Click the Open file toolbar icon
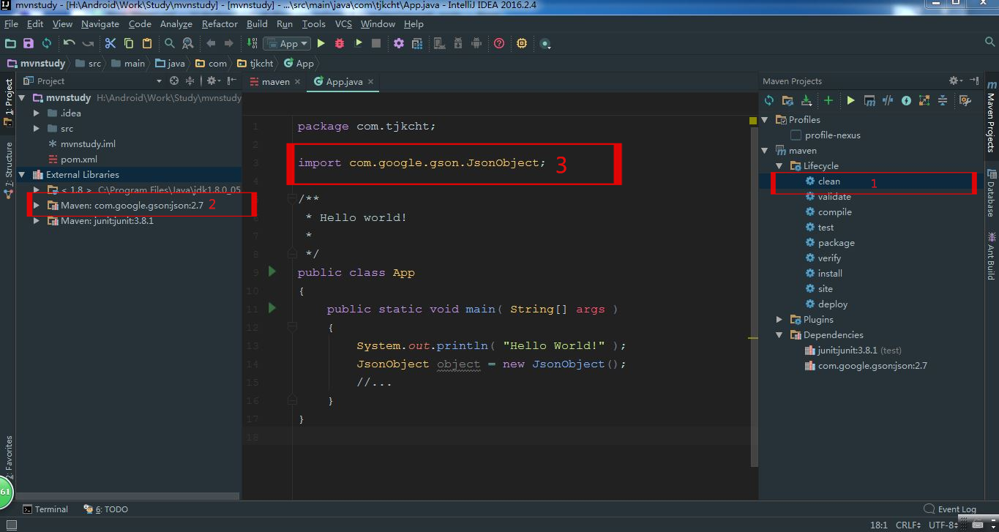 tap(10, 44)
